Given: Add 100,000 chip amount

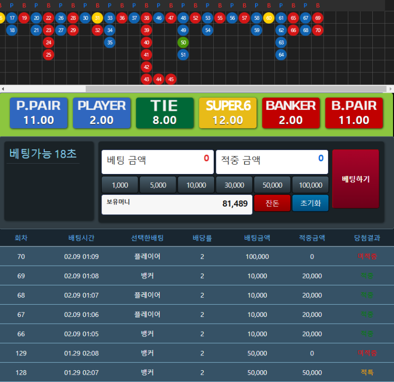Looking at the screenshot, I should (x=311, y=185).
